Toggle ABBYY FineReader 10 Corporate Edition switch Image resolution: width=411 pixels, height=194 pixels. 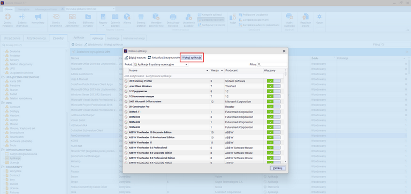tap(273, 132)
